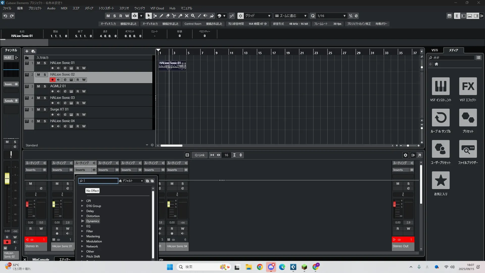Solo the AGML2 01 track
The image size is (485, 273).
tap(45, 86)
